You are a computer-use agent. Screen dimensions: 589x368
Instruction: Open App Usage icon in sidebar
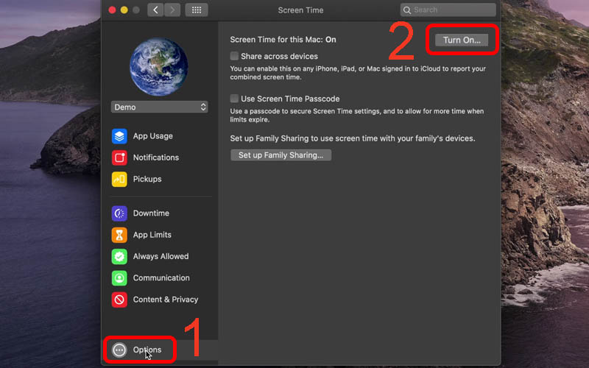click(119, 136)
